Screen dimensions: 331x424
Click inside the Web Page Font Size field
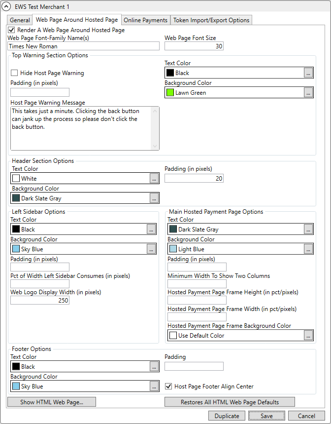[194, 46]
